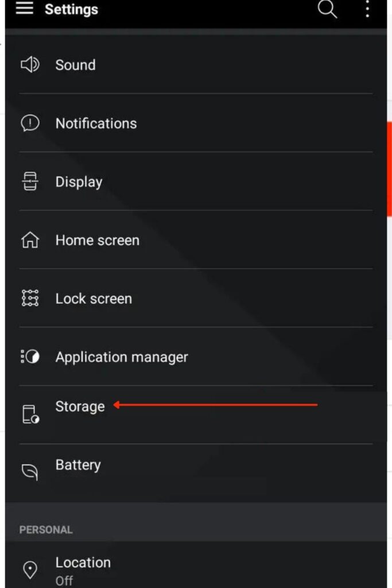Tap the Battery leaf icon
This screenshot has height=588, width=392.
30,473
